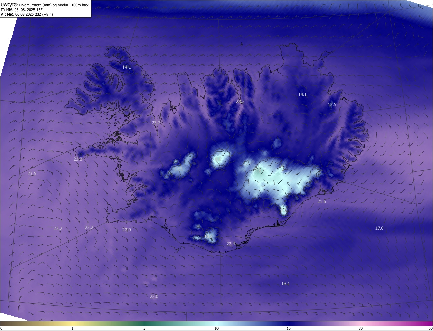Click the yellow section of the color scale
This screenshot has width=433, height=331.
72,323
